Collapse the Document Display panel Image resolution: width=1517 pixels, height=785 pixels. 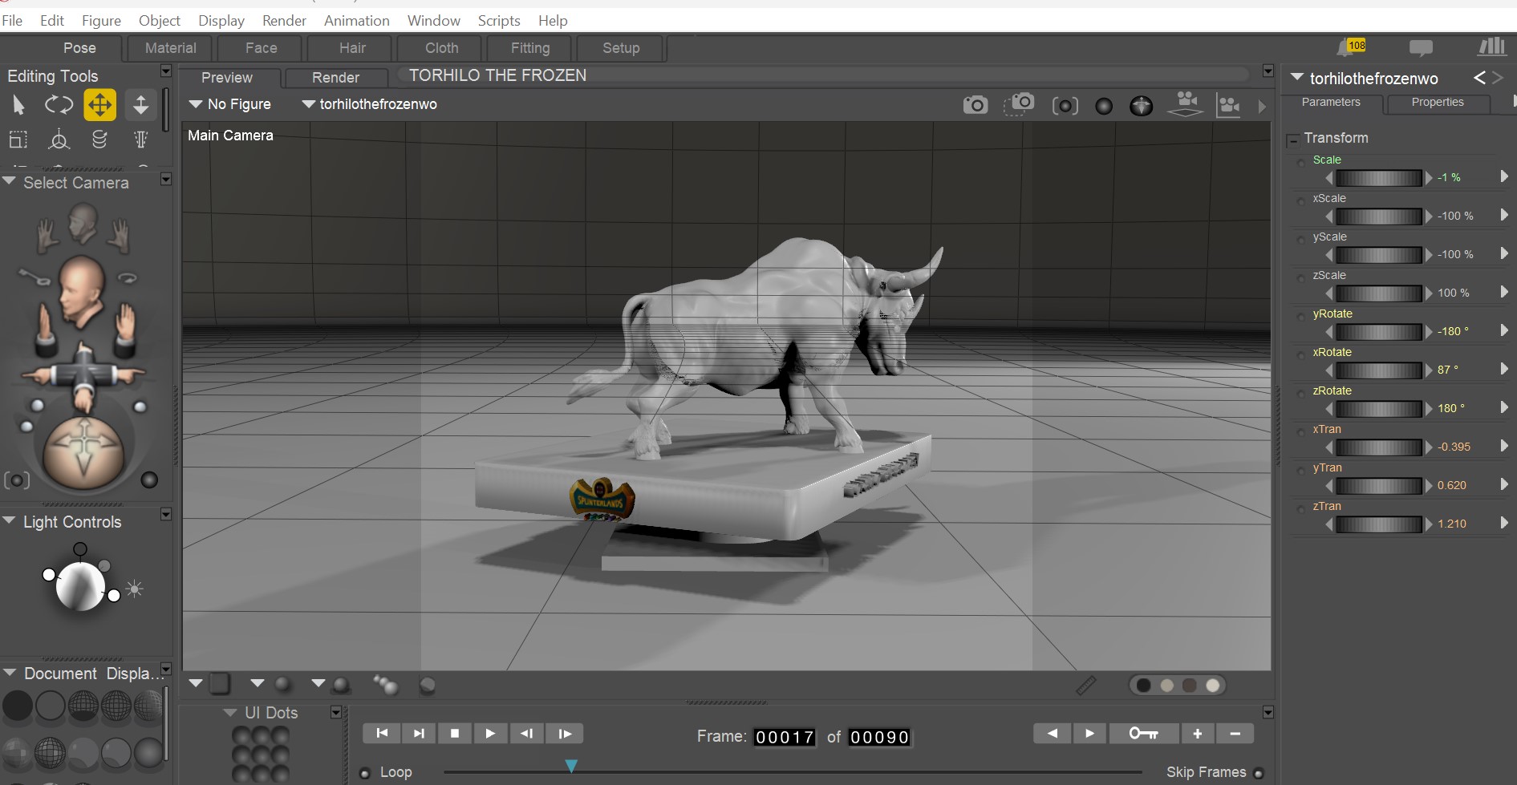10,673
